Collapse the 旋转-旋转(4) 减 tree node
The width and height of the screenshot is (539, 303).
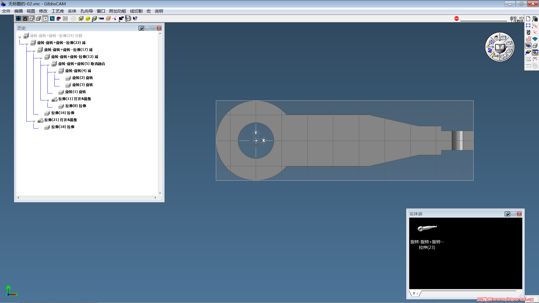55,72
